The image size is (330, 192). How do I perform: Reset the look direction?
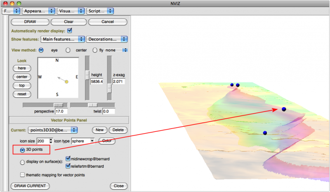pyautogui.click(x=22, y=94)
